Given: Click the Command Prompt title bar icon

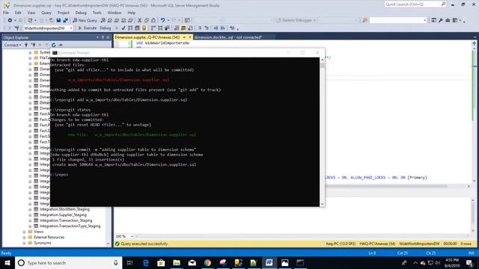Looking at the screenshot, I should [x=55, y=53].
